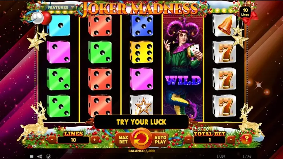Raise the total bet with the plus button
The height and width of the screenshot is (159, 283).
(231, 139)
